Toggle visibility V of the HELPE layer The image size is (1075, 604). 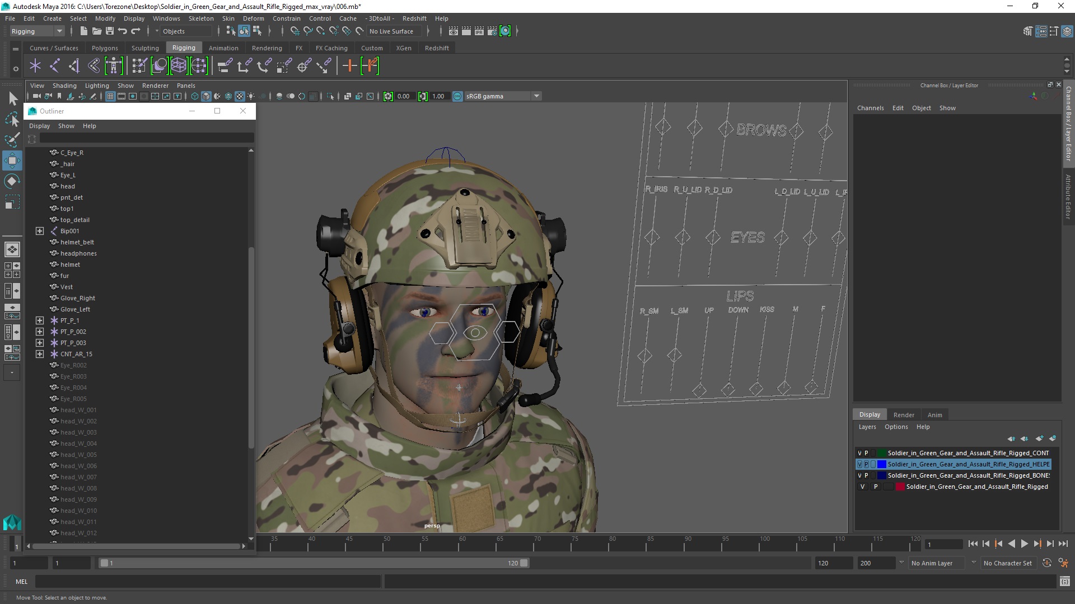click(860, 464)
